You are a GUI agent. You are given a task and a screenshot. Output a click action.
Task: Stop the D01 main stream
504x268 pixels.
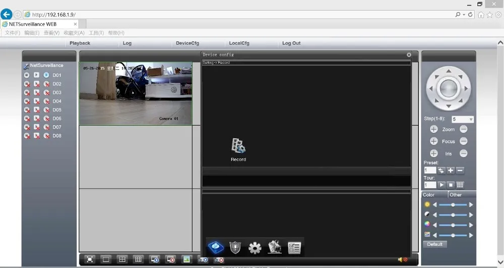(27, 75)
